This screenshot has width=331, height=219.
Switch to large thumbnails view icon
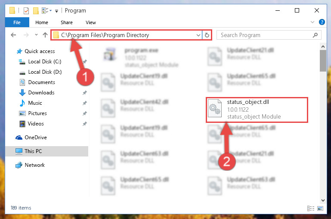coord(320,208)
